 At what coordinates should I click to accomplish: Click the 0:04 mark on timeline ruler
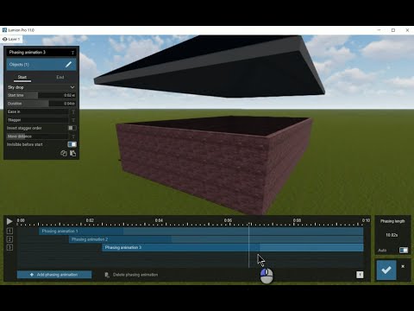pyautogui.click(x=159, y=220)
